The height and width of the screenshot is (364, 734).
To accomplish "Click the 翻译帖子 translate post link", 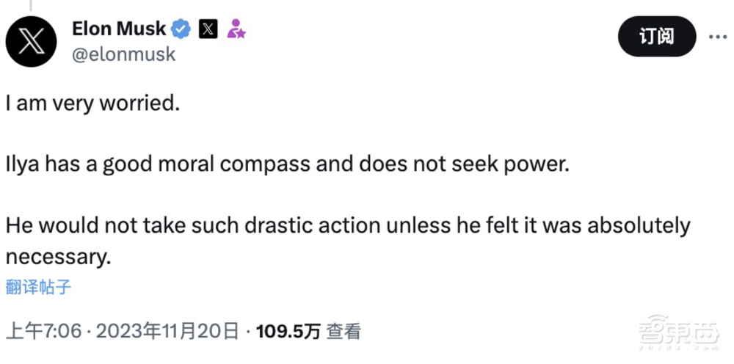I will click(x=38, y=287).
